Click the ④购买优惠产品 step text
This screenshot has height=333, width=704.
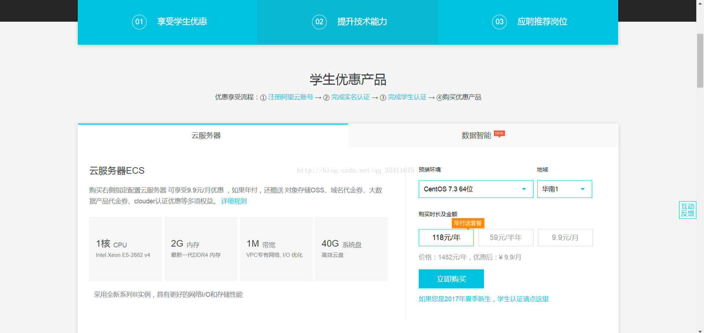(459, 97)
